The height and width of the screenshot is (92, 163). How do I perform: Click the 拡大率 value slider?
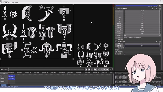coord(142,29)
